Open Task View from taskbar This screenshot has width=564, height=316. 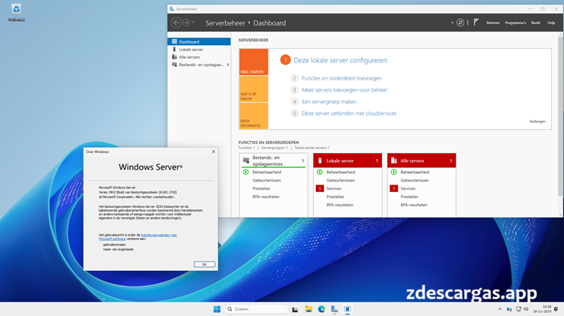click(295, 309)
